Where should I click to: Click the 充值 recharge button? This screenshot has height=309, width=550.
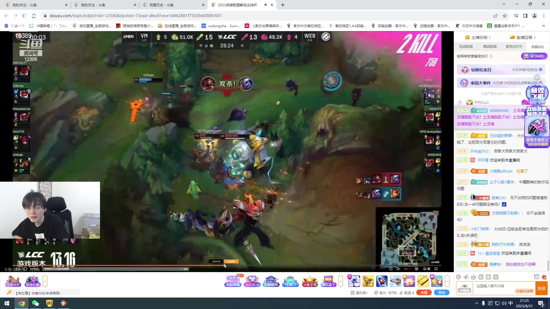(424, 293)
